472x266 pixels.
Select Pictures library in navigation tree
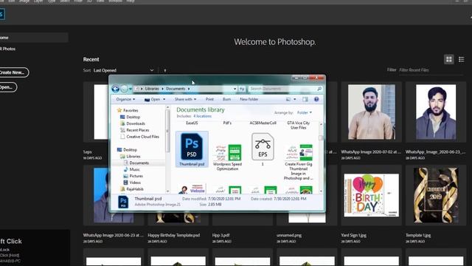click(133, 176)
